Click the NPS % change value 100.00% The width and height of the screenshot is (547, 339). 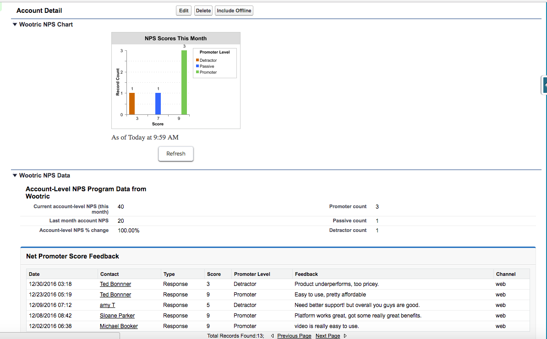click(x=128, y=231)
